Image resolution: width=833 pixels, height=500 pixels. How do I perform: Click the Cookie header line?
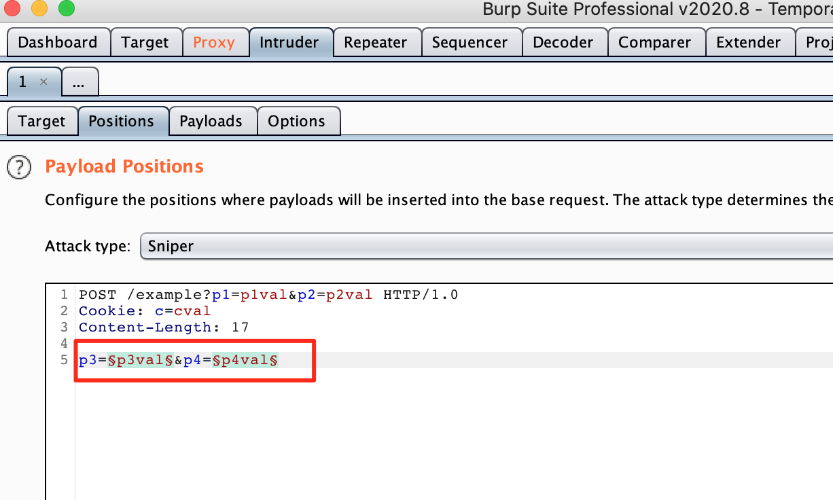point(145,311)
